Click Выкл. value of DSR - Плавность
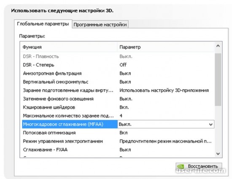232x179 pixels. 126,56
